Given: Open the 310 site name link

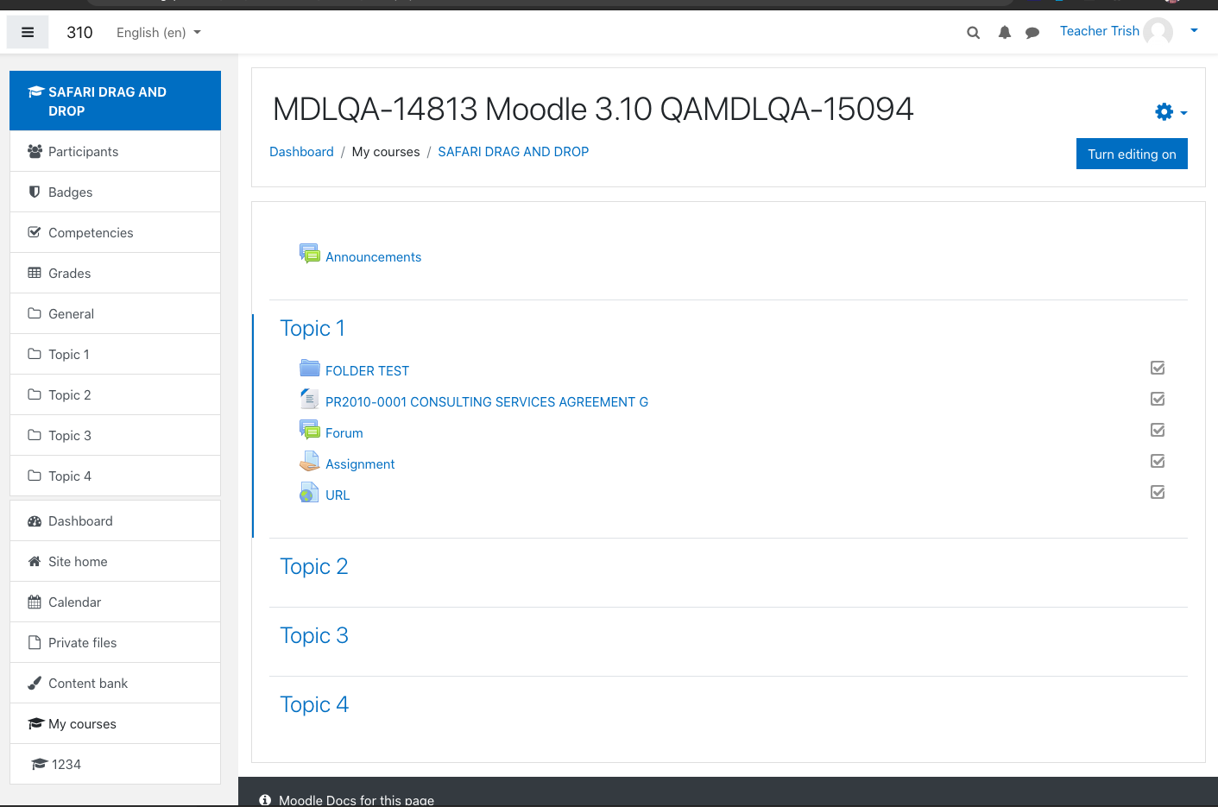Looking at the screenshot, I should click(79, 33).
